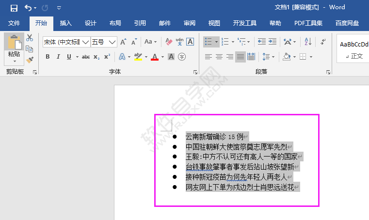Toggle superscript formatting
This screenshot has width=369, height=220.
107,57
